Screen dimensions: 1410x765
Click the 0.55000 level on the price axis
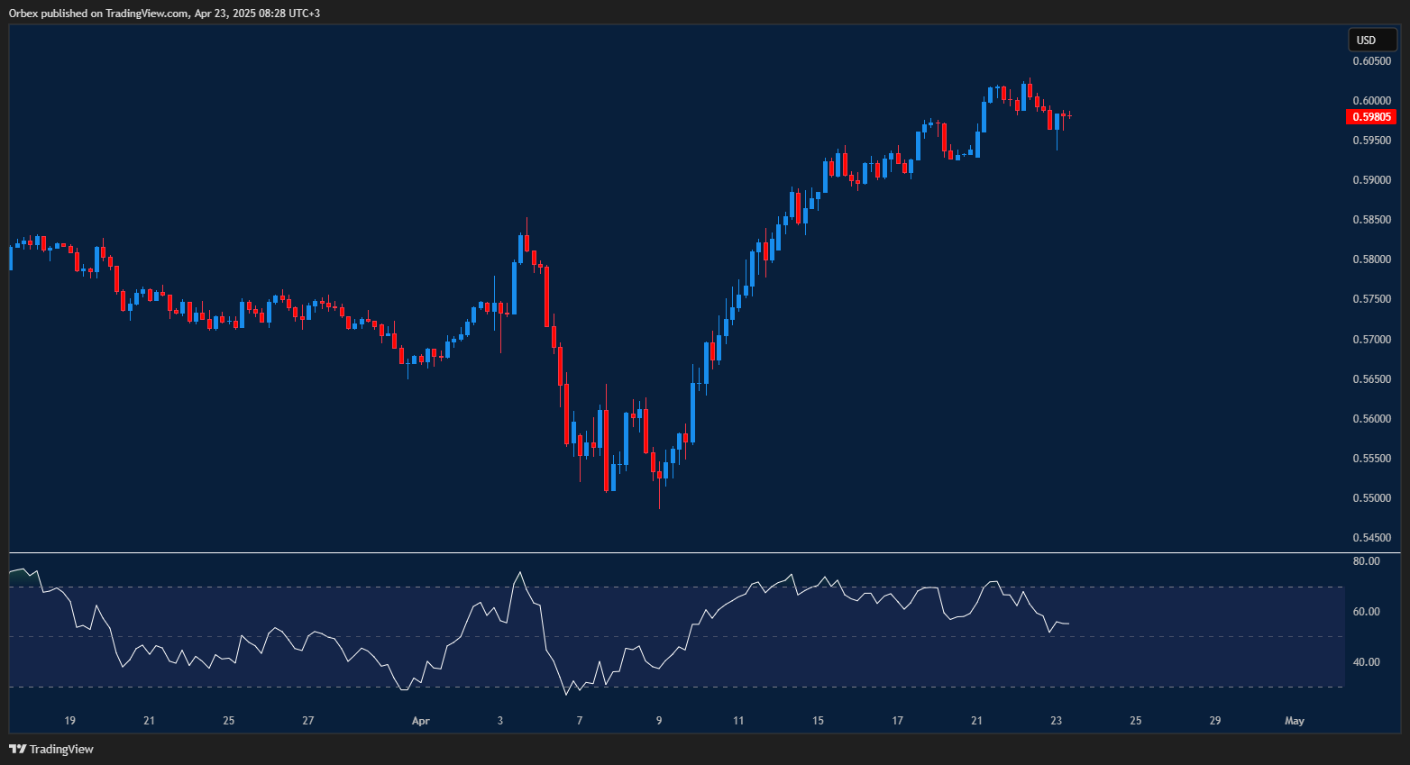coord(1370,498)
